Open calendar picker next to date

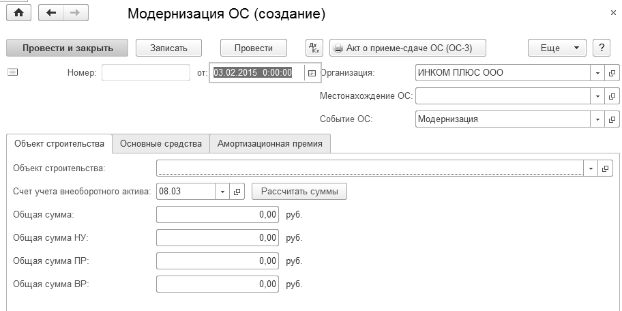click(x=312, y=72)
